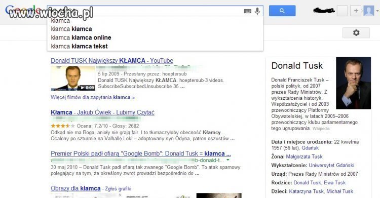Open 'Katarzyna Tusk' link
Image resolution: width=380 pixels, height=198 pixels.
click(306, 191)
